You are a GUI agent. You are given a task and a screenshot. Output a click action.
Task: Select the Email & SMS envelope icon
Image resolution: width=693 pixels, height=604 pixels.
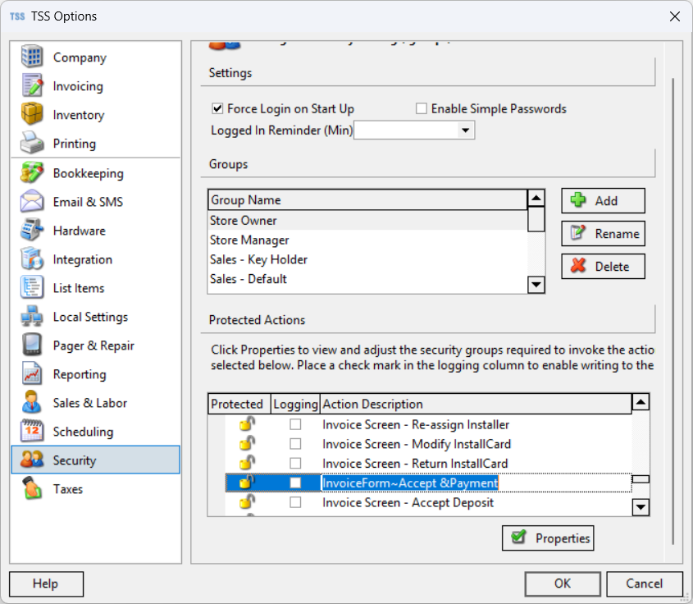tap(32, 202)
